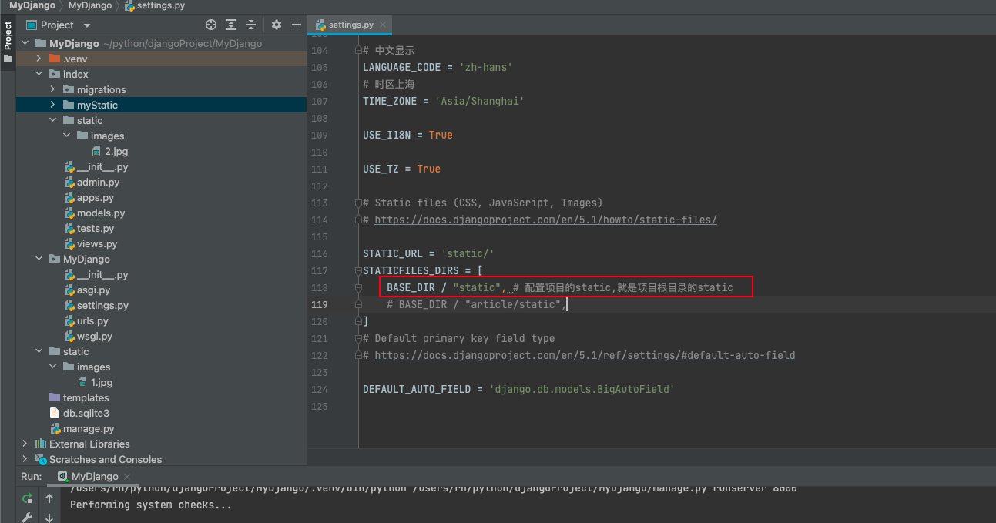Click the Rerun MyDjango icon in Run panel

(x=27, y=498)
